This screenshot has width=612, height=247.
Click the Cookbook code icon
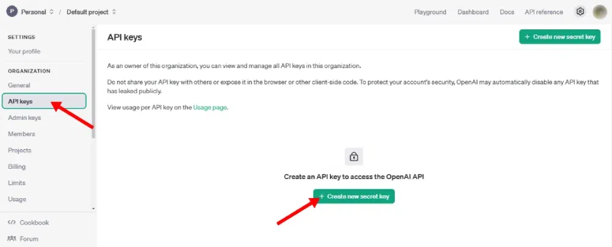coord(12,223)
